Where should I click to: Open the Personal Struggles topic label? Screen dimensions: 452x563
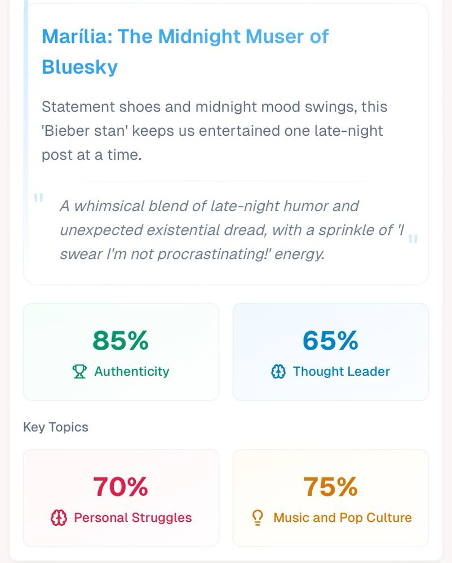coord(132,518)
